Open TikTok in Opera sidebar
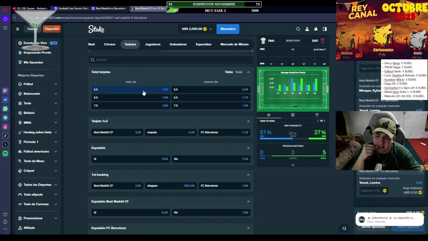Image resolution: width=428 pixels, height=241 pixels. click(5, 136)
